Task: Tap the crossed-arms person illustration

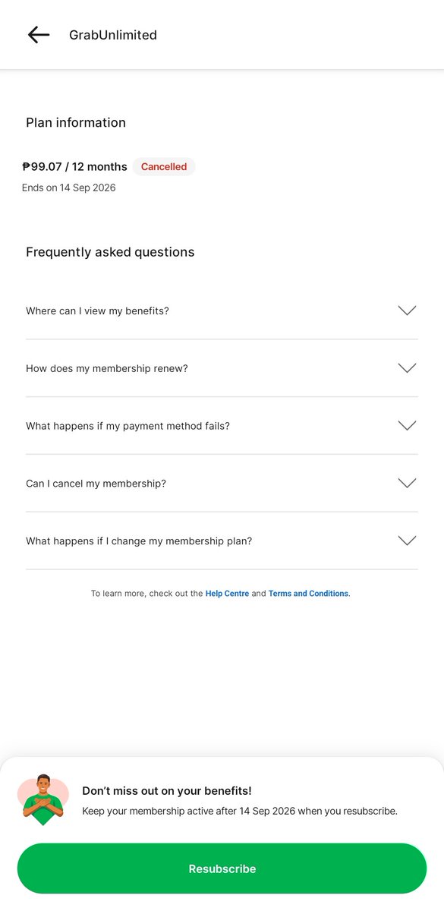Action: tap(43, 799)
